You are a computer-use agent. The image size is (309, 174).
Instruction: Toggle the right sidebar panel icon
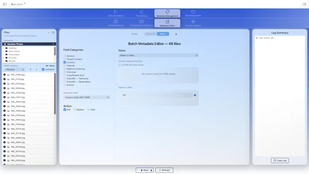(x=304, y=4)
